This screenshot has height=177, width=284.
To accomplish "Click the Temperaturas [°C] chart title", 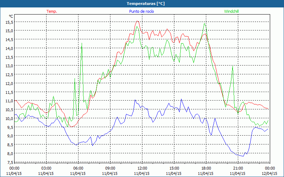I will (x=146, y=4).
